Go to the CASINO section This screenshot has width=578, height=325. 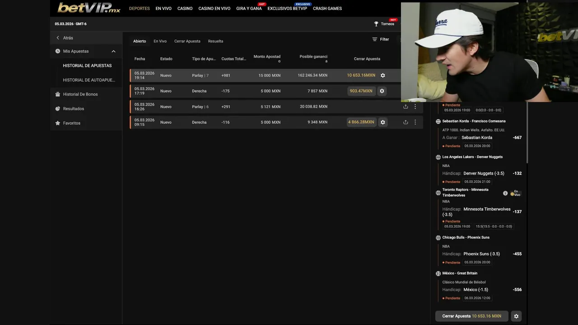pos(185,9)
